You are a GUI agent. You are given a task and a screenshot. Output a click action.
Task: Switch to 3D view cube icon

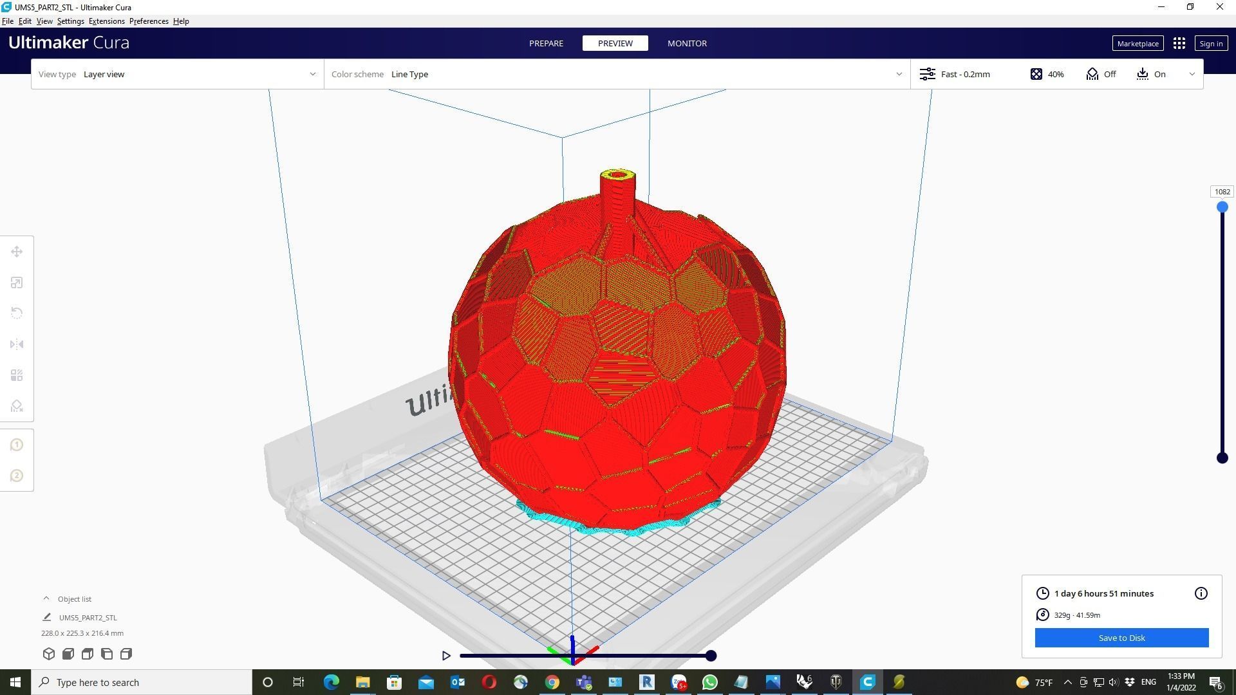[49, 654]
